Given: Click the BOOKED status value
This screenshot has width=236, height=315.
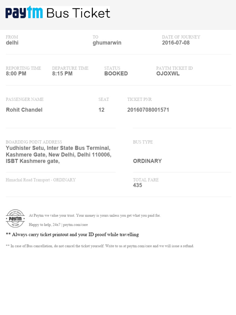Looking at the screenshot, I should coord(116,74).
